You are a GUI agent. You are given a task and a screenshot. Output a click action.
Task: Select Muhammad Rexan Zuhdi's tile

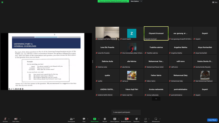tap(156, 61)
